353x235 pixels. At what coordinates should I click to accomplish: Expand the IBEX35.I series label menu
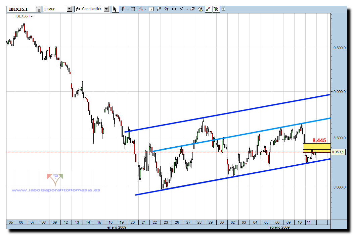click(x=24, y=16)
